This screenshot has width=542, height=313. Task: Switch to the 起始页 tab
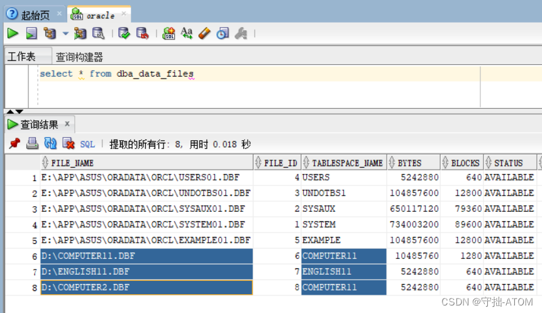[x=35, y=15]
